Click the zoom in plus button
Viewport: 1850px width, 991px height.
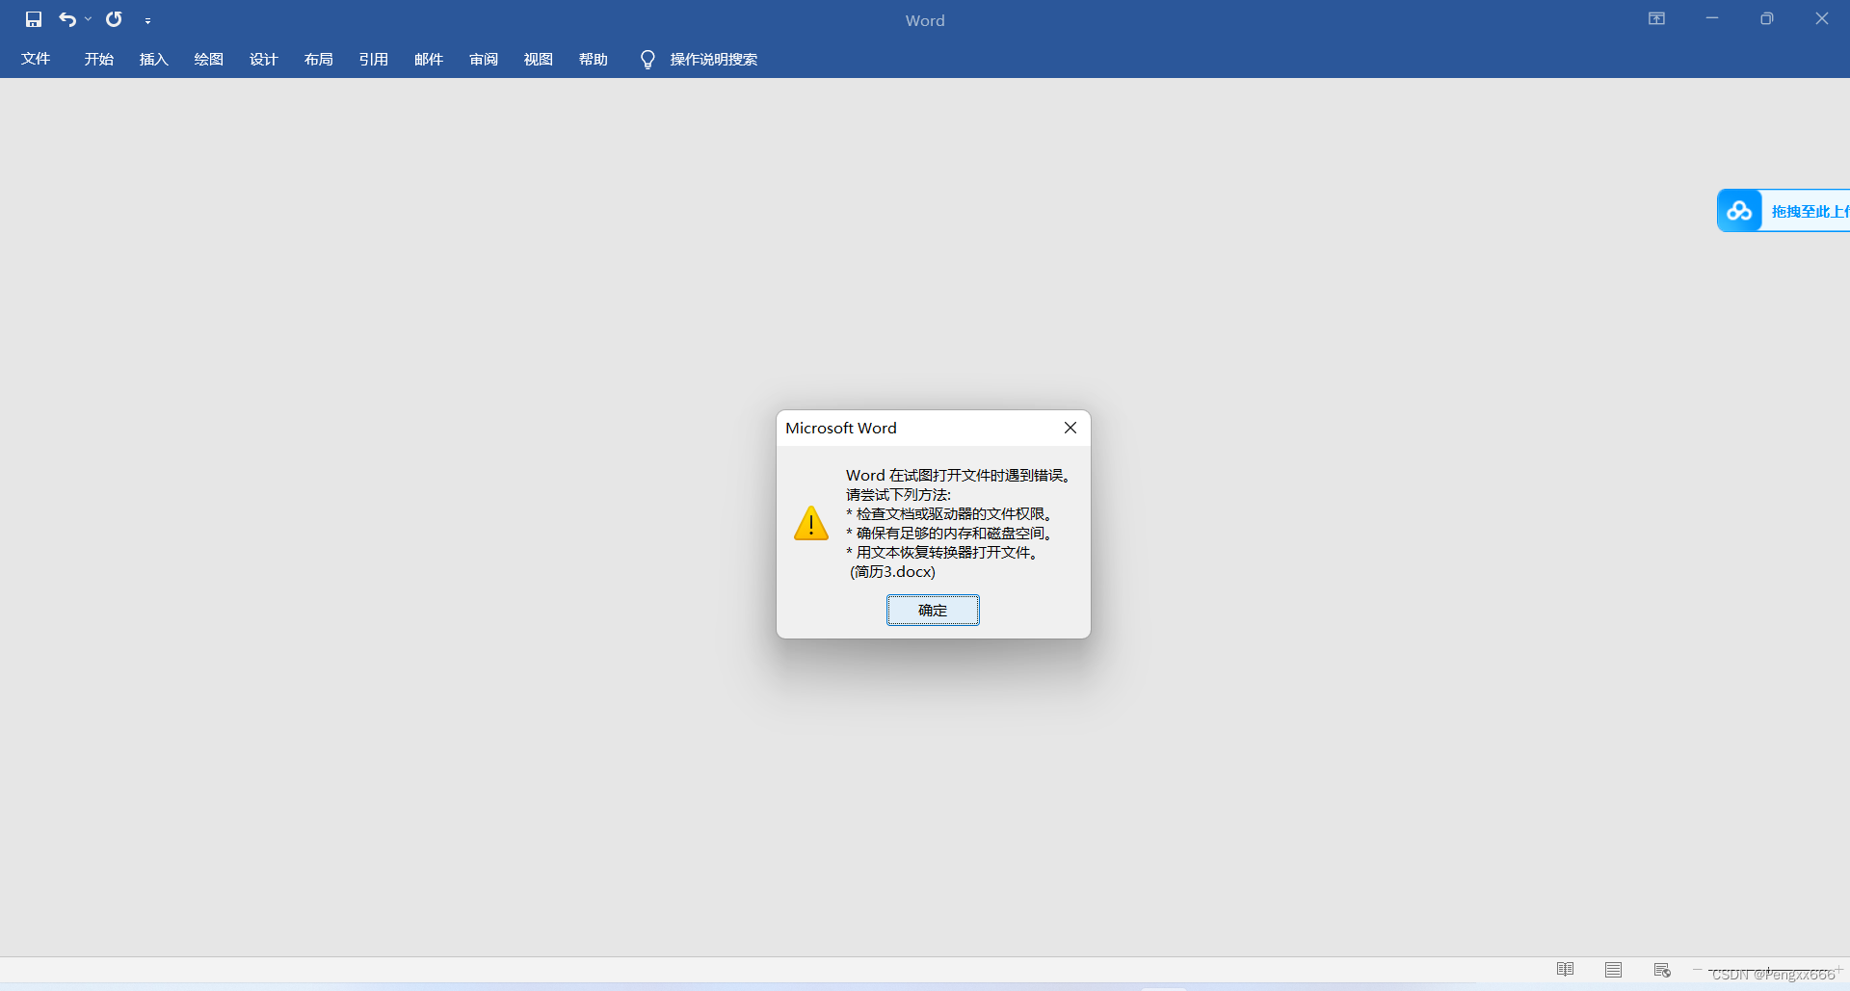[1838, 969]
